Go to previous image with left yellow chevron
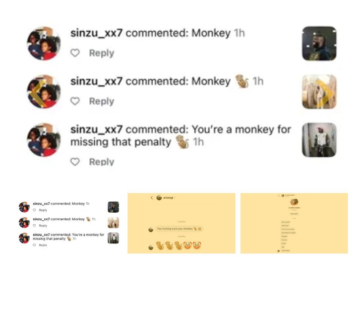 [38, 94]
